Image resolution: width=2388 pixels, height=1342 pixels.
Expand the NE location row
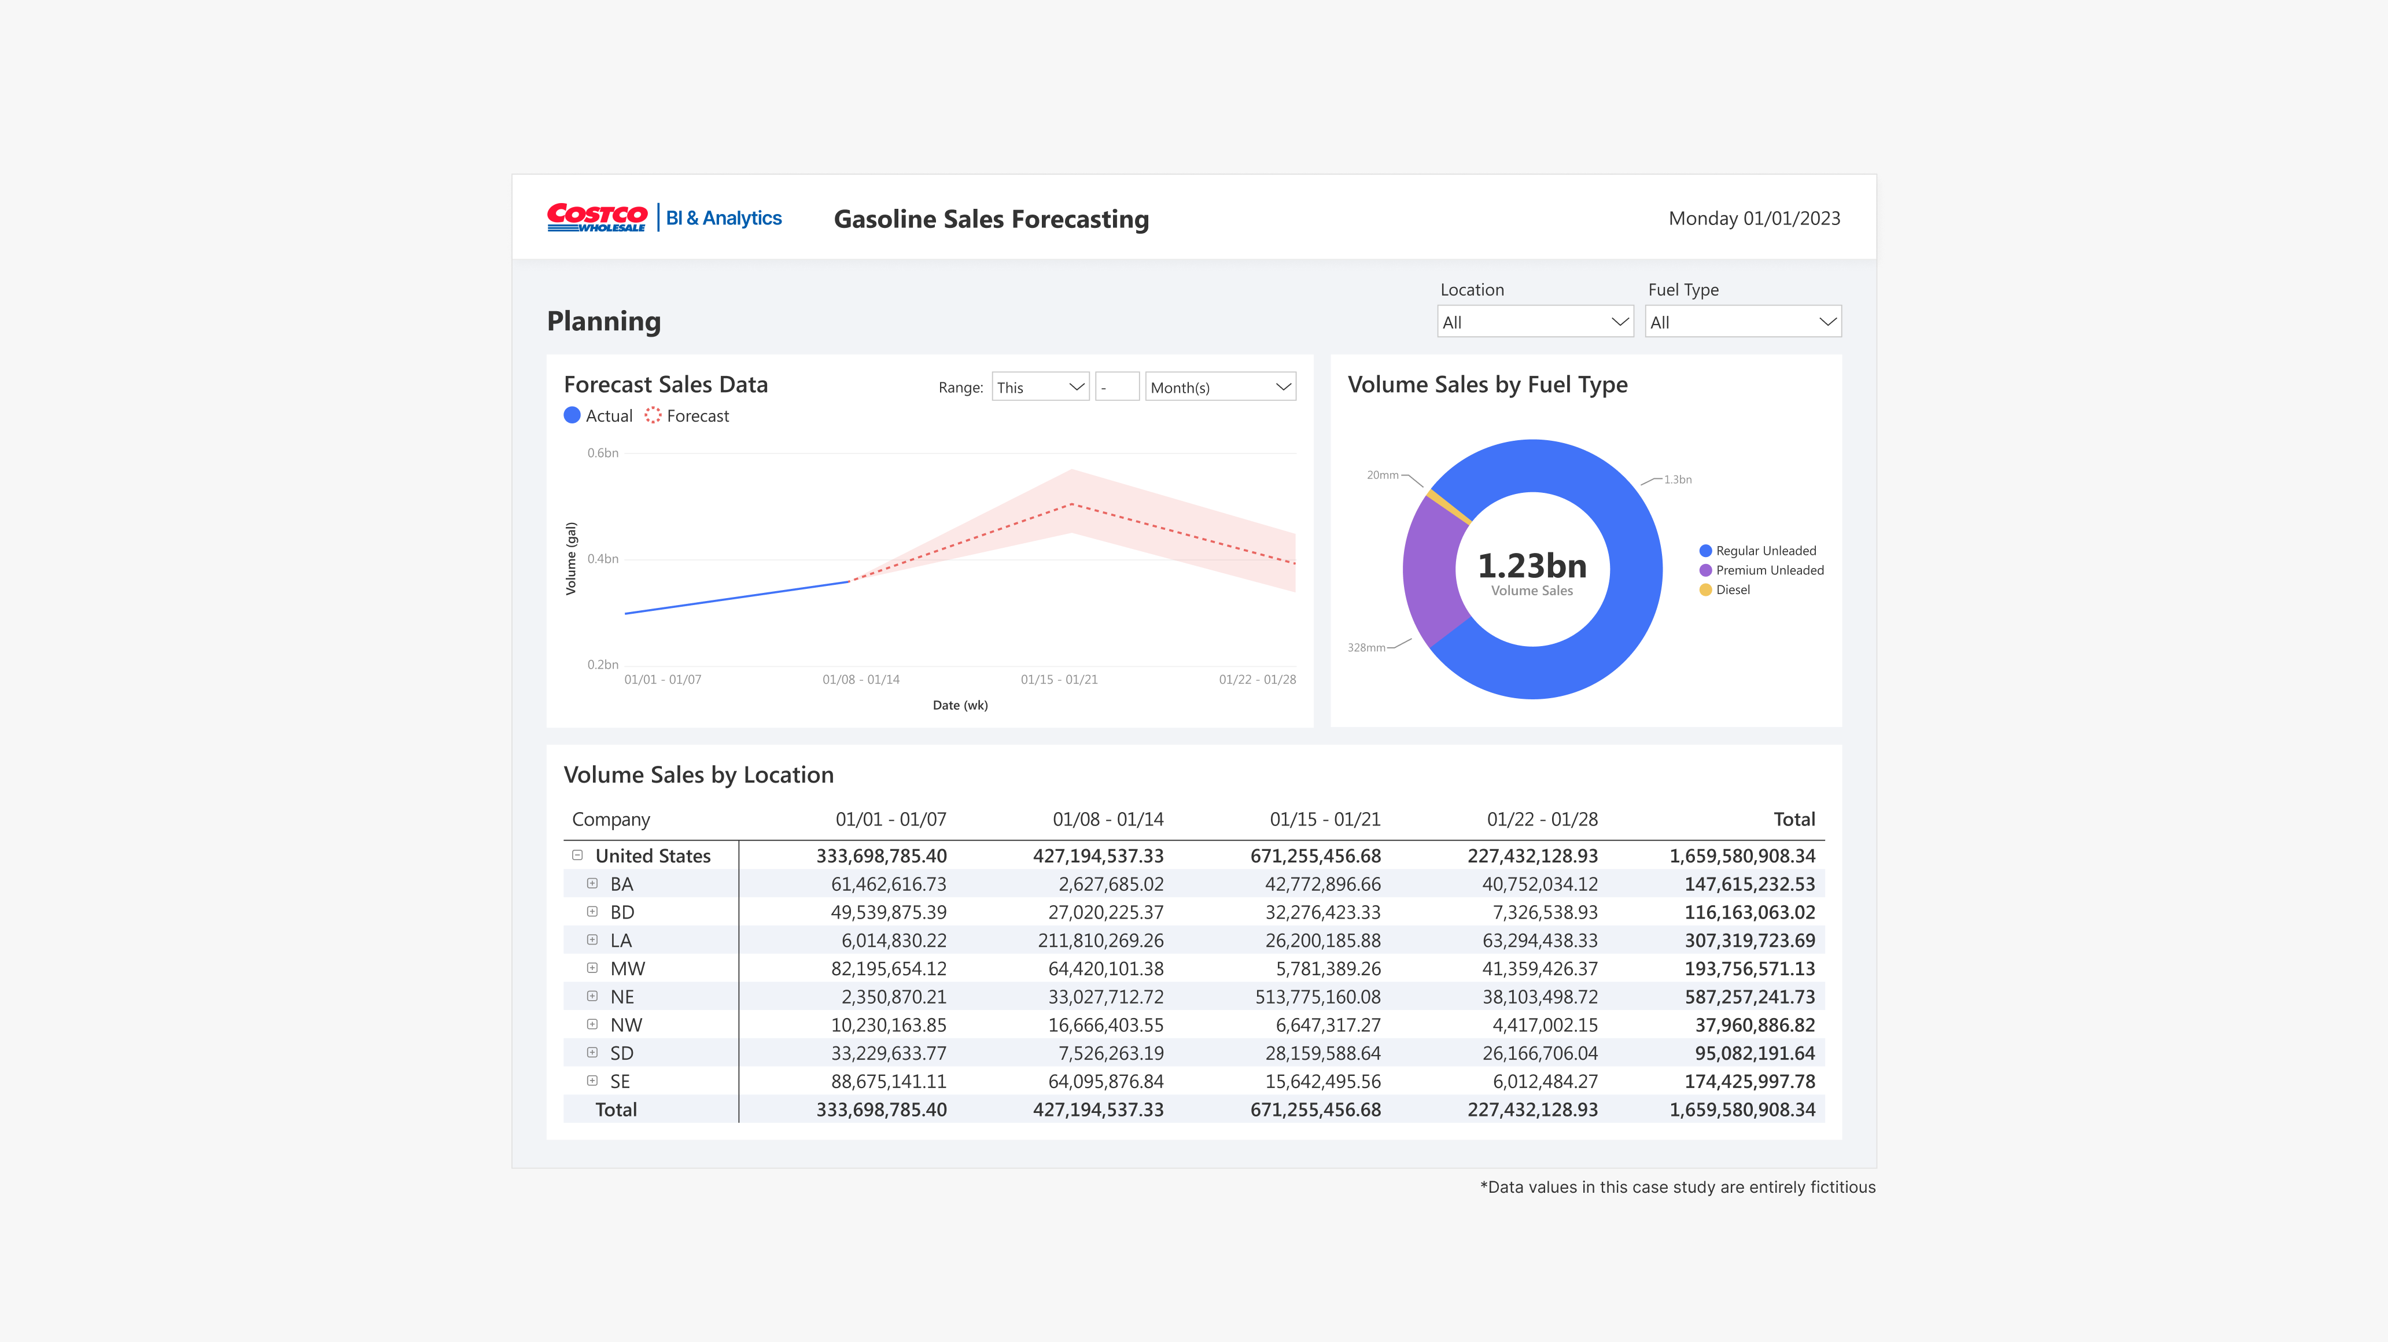pyautogui.click(x=592, y=996)
